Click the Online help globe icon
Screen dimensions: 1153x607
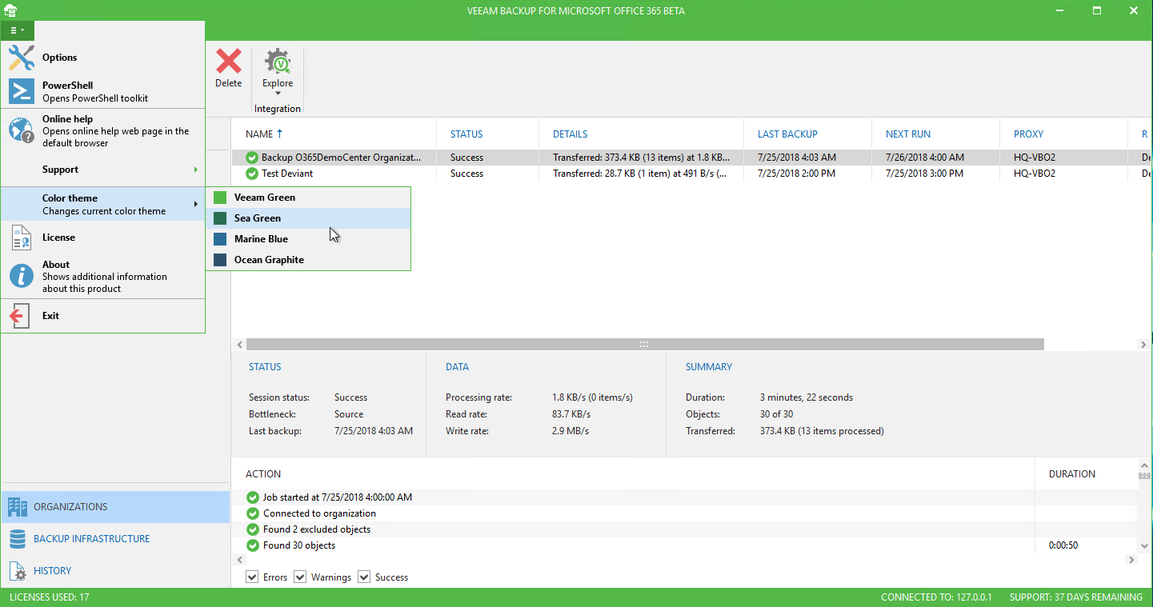[x=22, y=130]
